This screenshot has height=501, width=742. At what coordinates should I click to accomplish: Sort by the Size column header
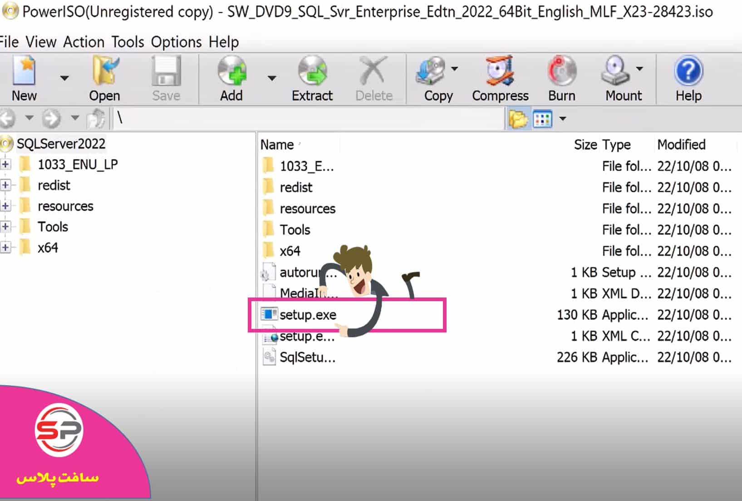click(x=585, y=144)
